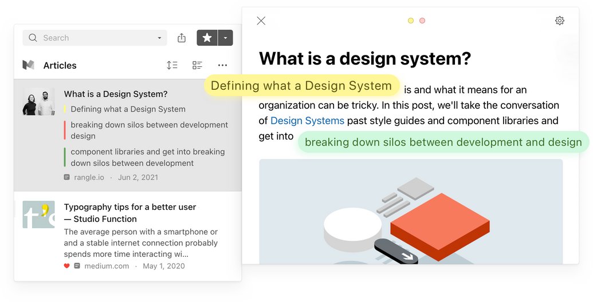This screenshot has height=302, width=593.
Task: Click the Search input field
Action: (95, 38)
